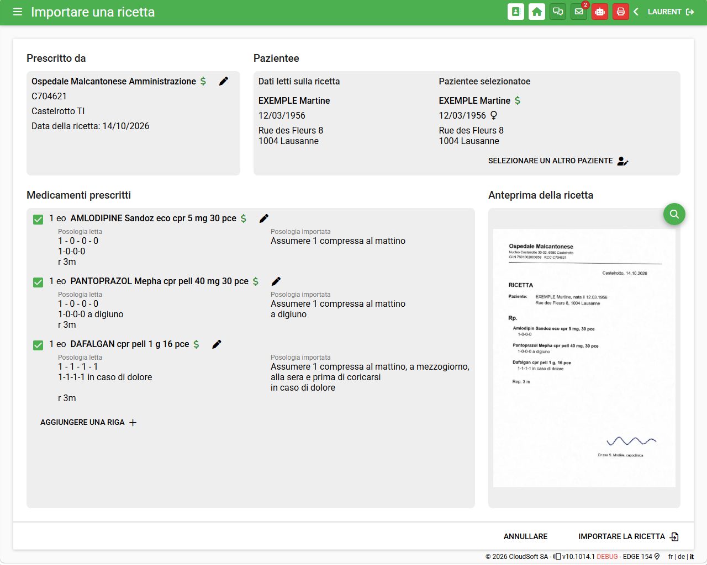This screenshot has width=707, height=565.
Task: Click the red printer icon
Action: click(621, 12)
